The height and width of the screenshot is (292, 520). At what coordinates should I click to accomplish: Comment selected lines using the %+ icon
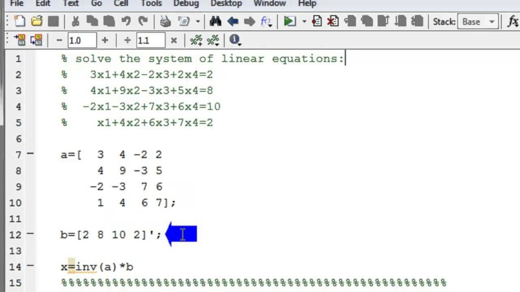pos(197,41)
